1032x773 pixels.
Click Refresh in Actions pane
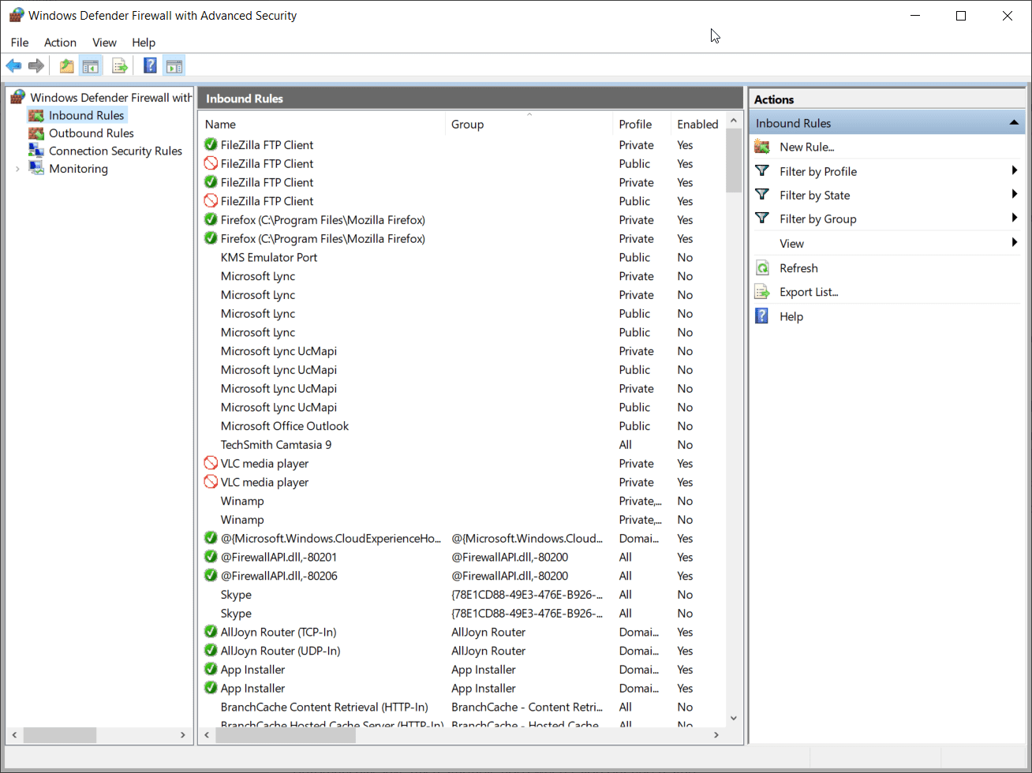tap(798, 268)
